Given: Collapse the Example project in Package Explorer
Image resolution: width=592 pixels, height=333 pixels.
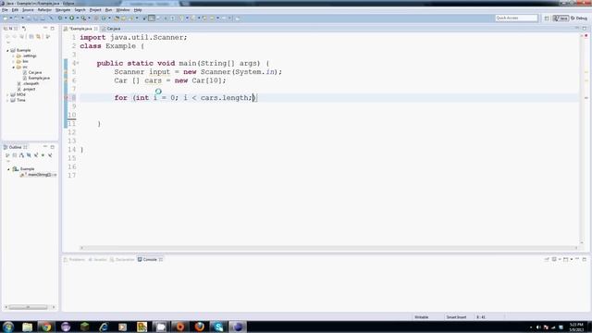Looking at the screenshot, I should pyautogui.click(x=7, y=50).
